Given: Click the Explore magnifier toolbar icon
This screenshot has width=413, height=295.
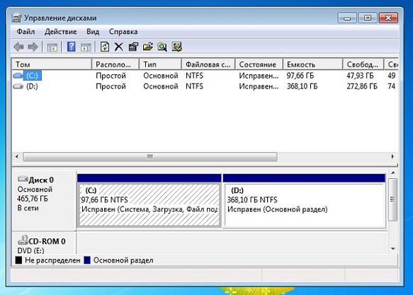Looking at the screenshot, I should point(162,47).
